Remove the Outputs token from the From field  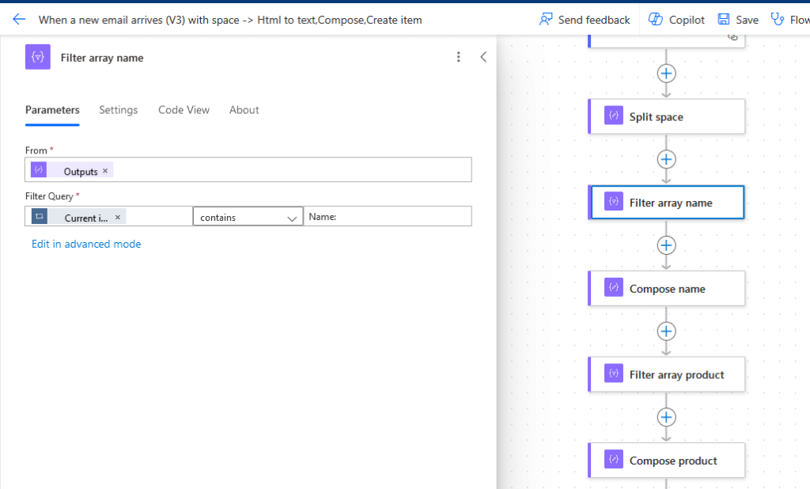click(105, 171)
